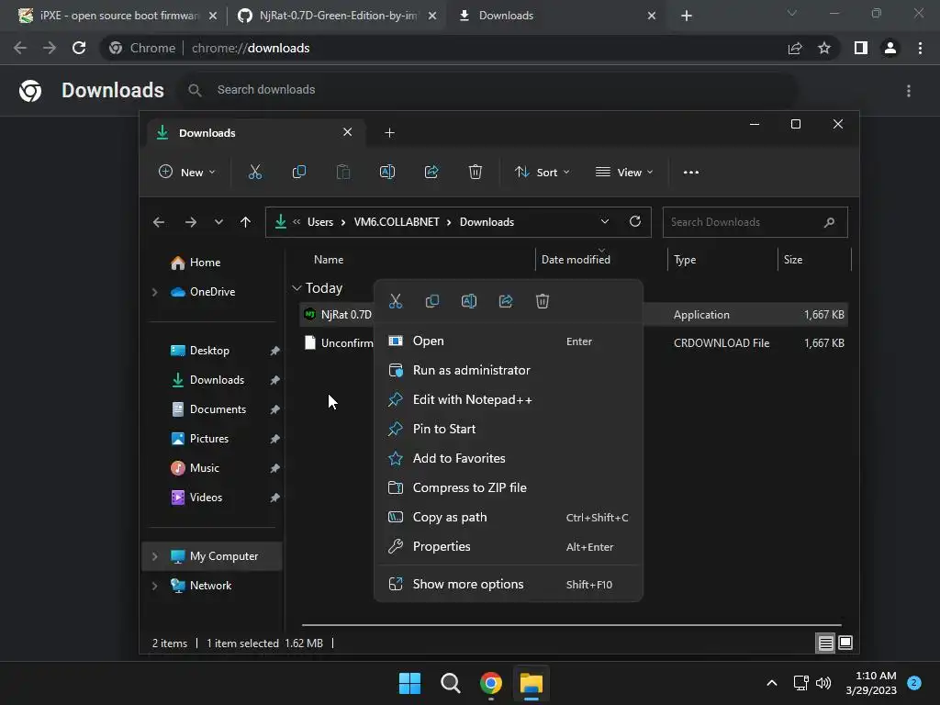
Task: Open Windows Start menu
Action: [x=410, y=683]
